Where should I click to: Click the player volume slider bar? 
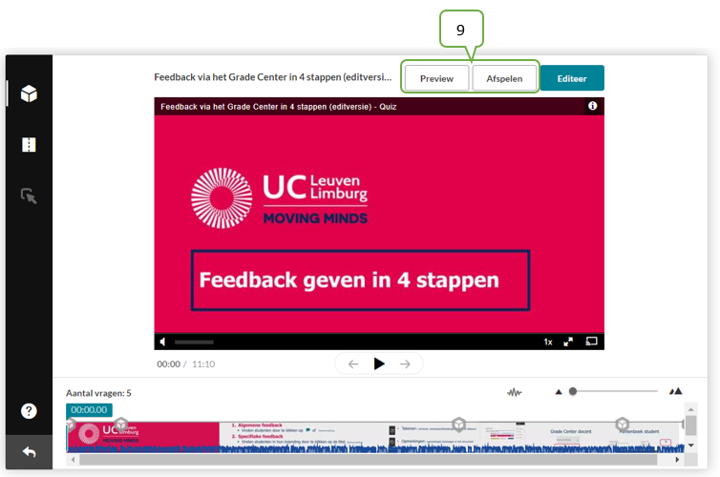(194, 342)
